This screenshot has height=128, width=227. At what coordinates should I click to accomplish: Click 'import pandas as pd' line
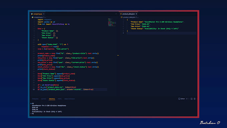pos(46,22)
